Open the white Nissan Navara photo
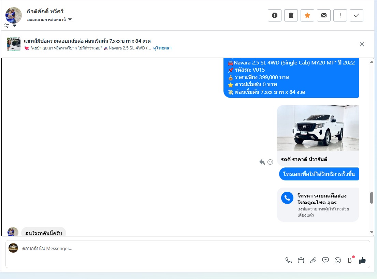 pos(318,128)
